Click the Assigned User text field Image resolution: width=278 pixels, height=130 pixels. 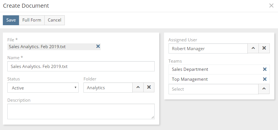(208, 48)
